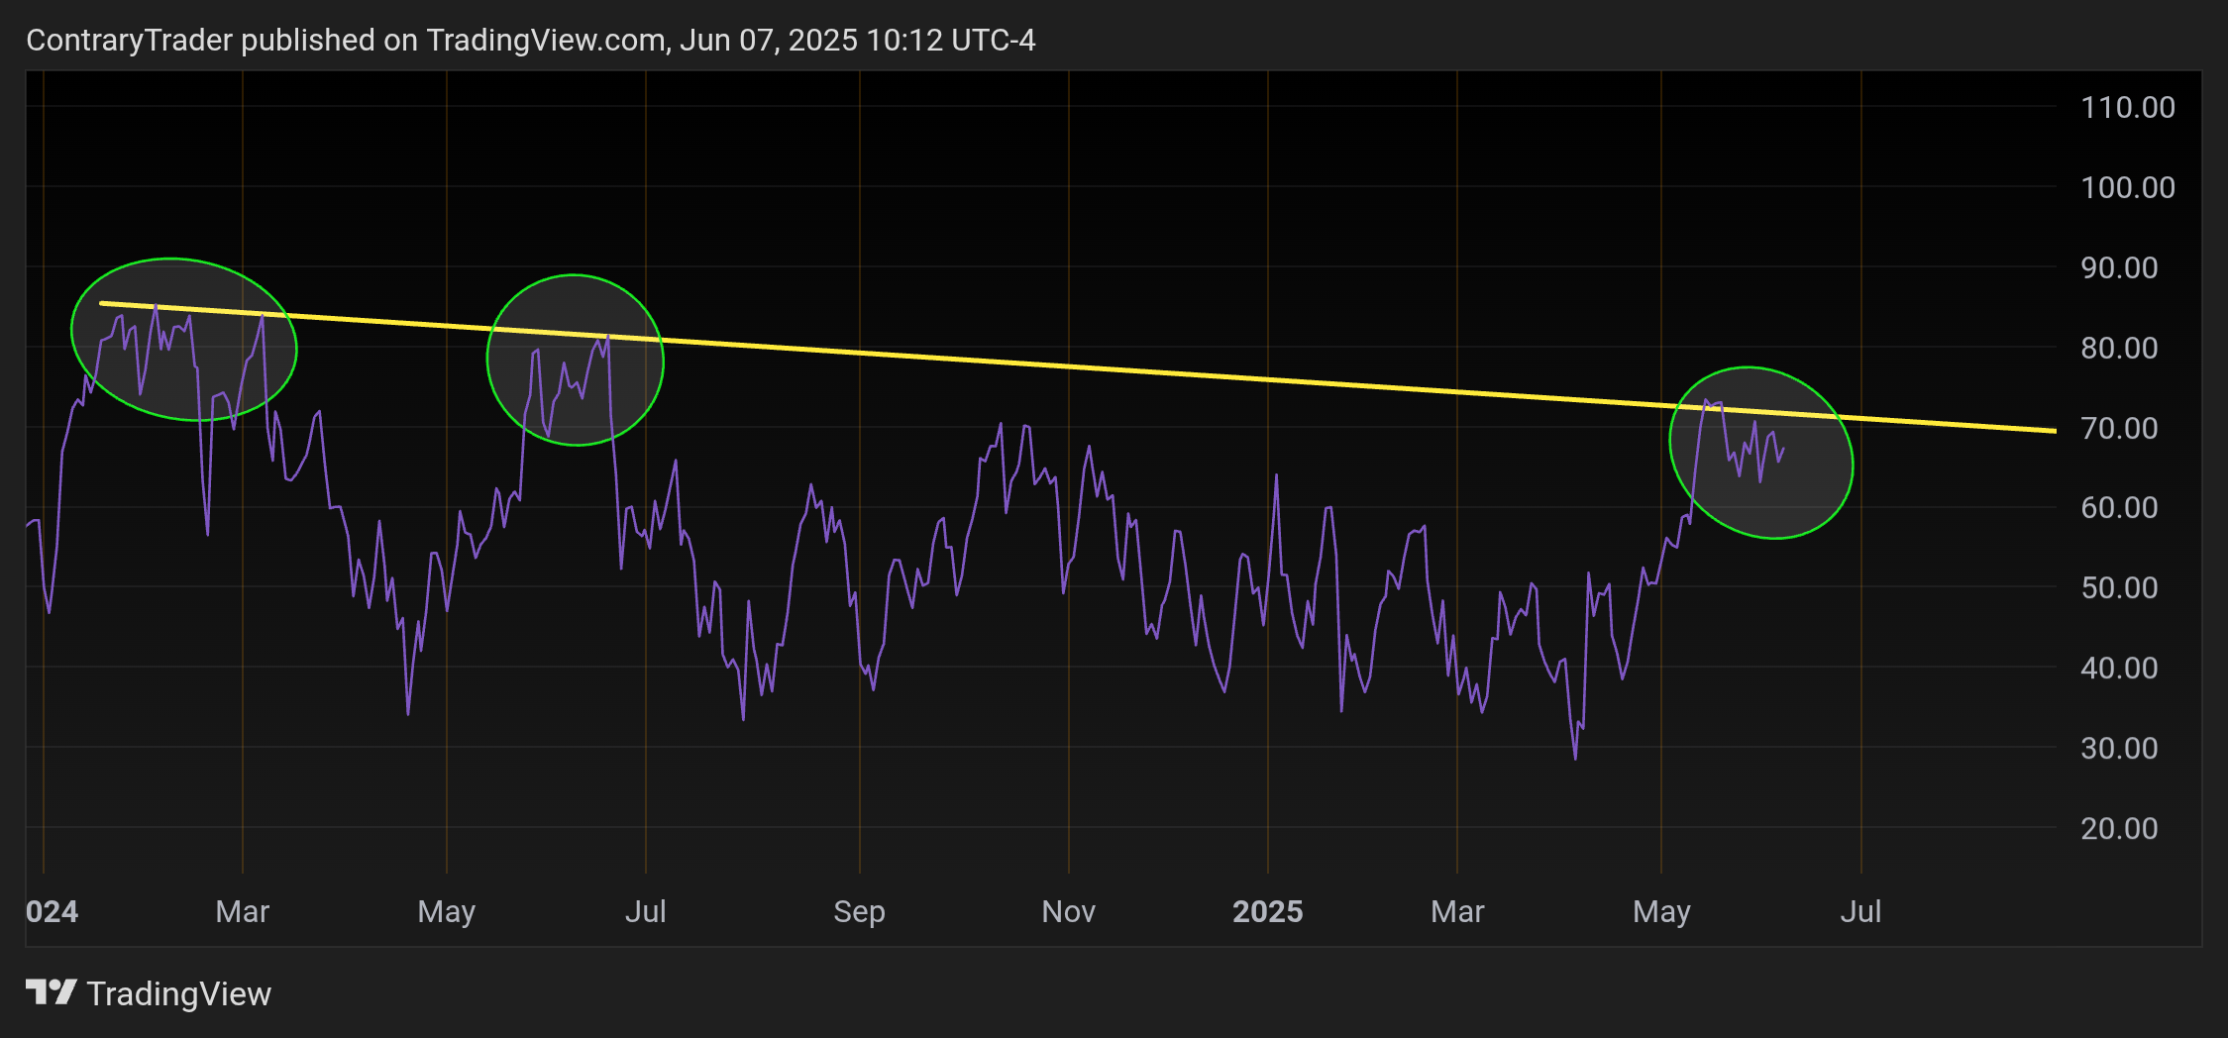This screenshot has width=2228, height=1038.
Task: Select the 20.00 price axis label
Action: coord(2119,828)
